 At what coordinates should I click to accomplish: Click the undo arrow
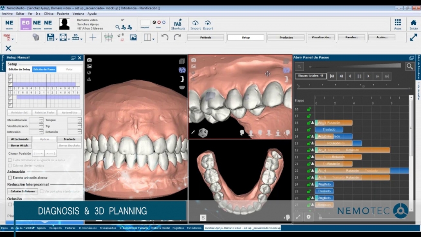(x=165, y=37)
